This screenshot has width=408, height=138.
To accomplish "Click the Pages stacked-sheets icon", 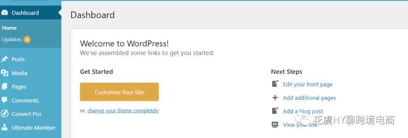I will tap(5, 87).
